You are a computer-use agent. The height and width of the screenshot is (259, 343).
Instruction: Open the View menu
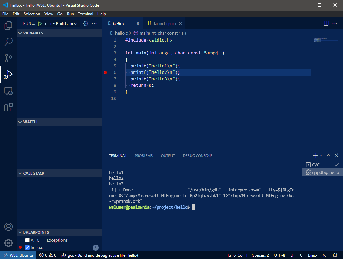tap(49, 14)
